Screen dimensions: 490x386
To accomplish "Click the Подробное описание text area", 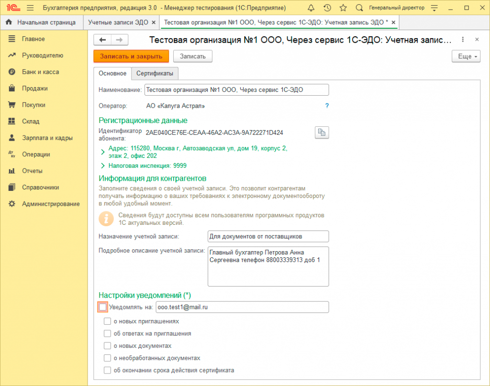I will pyautogui.click(x=268, y=266).
